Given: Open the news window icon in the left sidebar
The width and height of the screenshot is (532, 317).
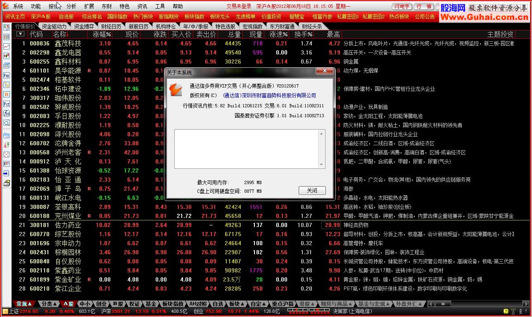Looking at the screenshot, I should coord(6,66).
